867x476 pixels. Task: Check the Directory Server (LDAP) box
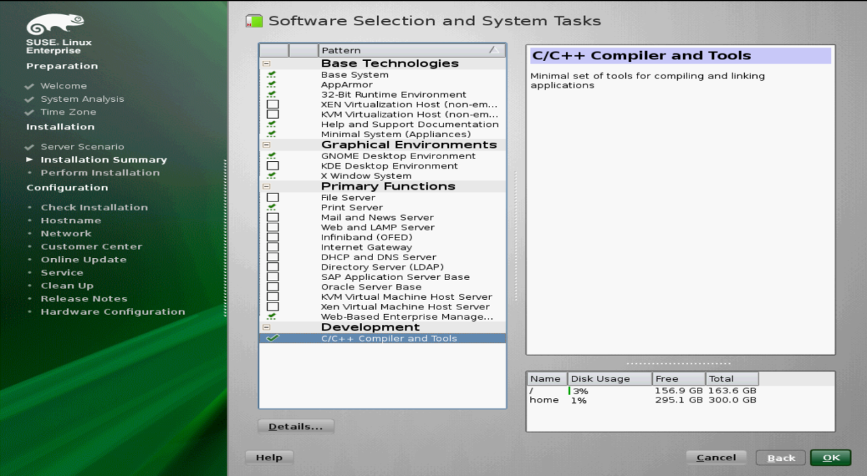(273, 267)
